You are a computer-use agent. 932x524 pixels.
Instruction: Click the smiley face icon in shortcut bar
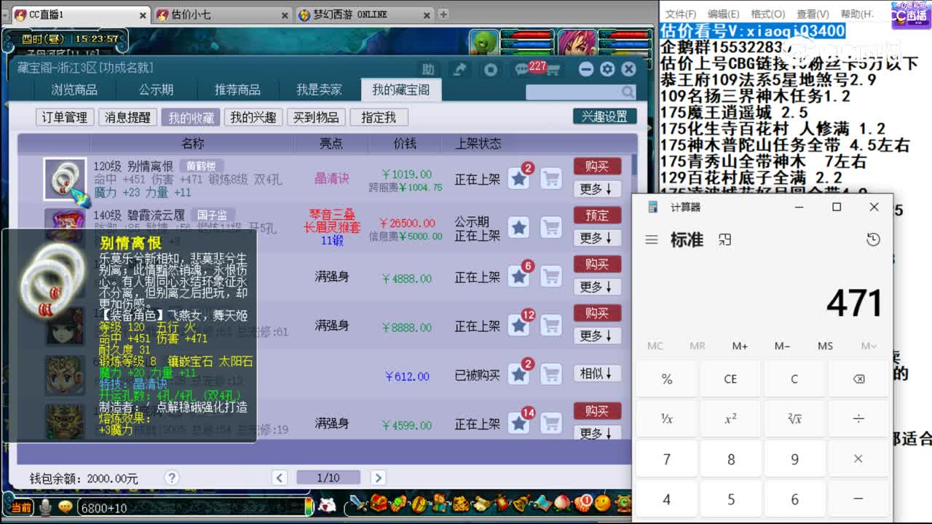click(601, 503)
